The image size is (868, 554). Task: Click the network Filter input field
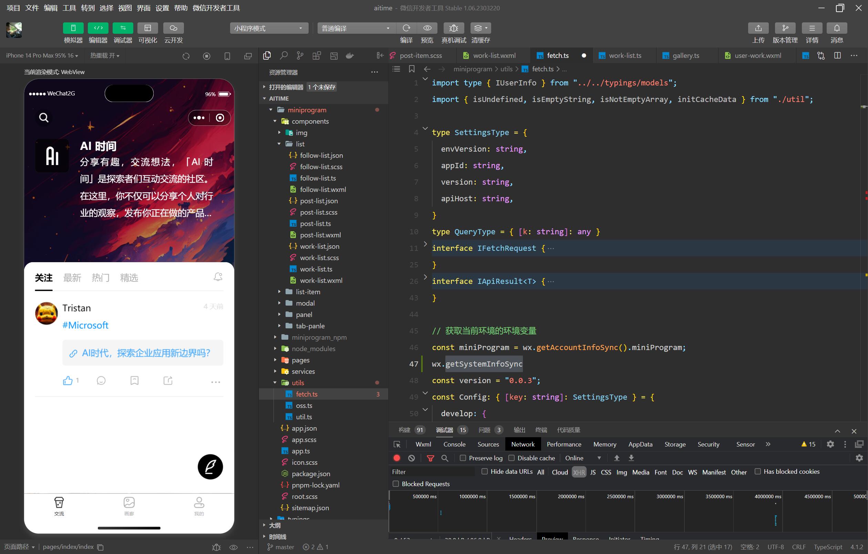click(x=433, y=472)
